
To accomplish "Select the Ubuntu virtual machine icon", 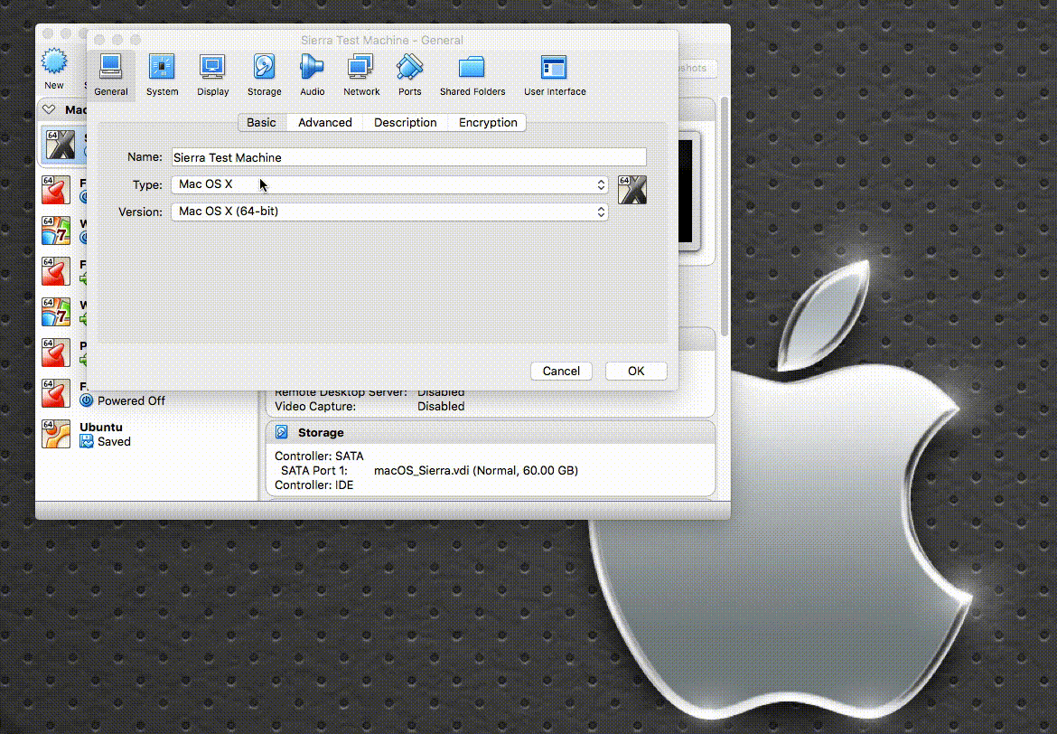I will tap(56, 434).
